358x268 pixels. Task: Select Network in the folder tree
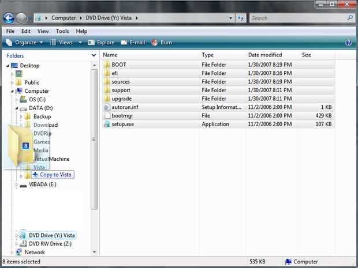(x=35, y=252)
